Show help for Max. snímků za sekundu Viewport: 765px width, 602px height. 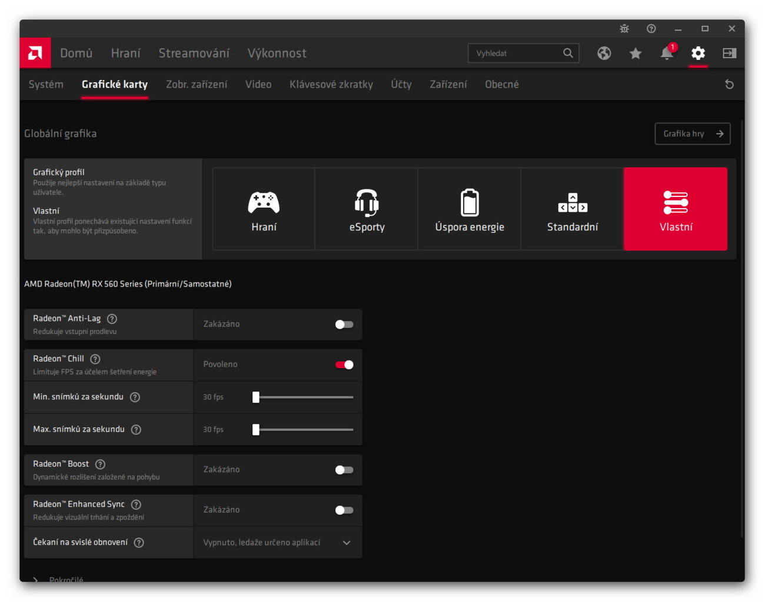pos(136,429)
